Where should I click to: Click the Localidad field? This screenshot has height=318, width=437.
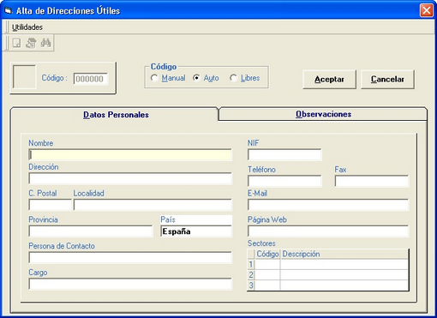(x=153, y=205)
